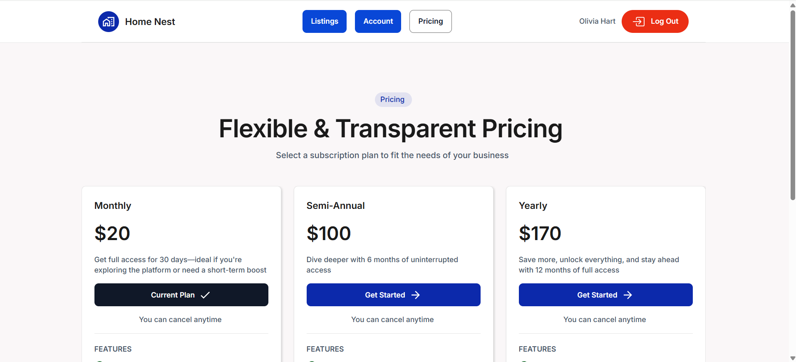
Task: Get started with the Semi-Annual plan
Action: click(394, 295)
